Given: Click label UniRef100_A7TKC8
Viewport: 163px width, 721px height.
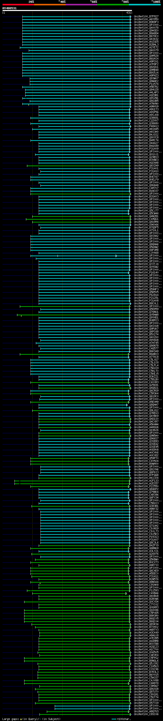Looking at the screenshot, I should (146, 357).
